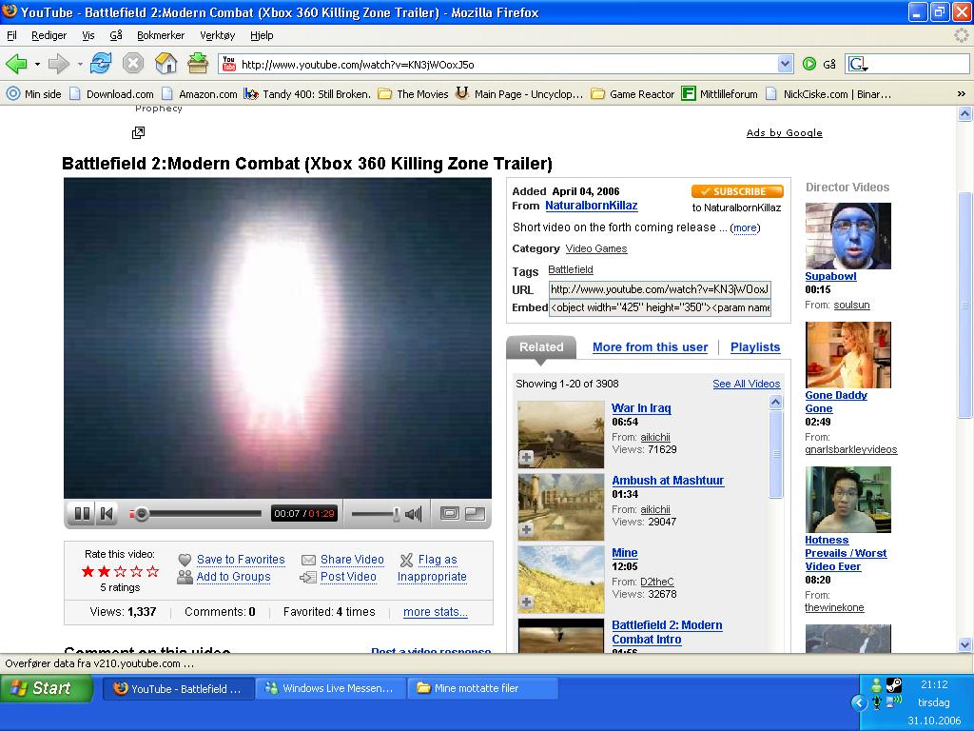Open Mine mottatte filer taskbar window
This screenshot has height=731, width=974.
482,688
